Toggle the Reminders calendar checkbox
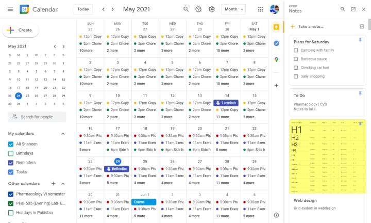The width and height of the screenshot is (371, 223). pyautogui.click(x=11, y=163)
